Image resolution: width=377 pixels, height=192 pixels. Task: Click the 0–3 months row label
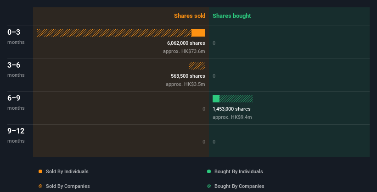point(16,37)
